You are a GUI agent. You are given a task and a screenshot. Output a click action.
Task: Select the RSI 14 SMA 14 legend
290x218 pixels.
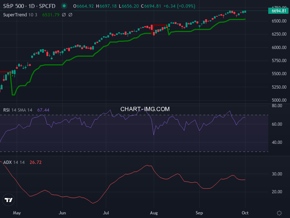point(17,110)
